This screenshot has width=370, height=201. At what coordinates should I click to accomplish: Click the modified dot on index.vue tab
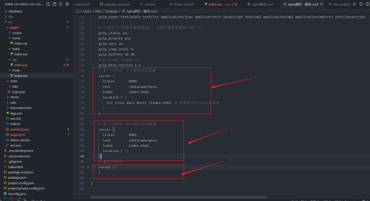236,4
